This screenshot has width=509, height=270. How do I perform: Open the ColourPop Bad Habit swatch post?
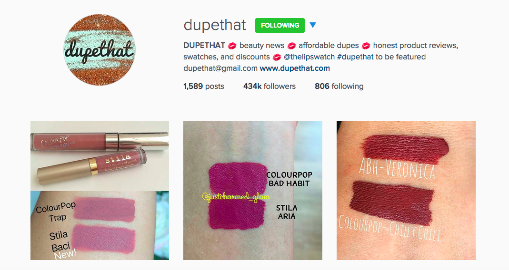coord(253,191)
